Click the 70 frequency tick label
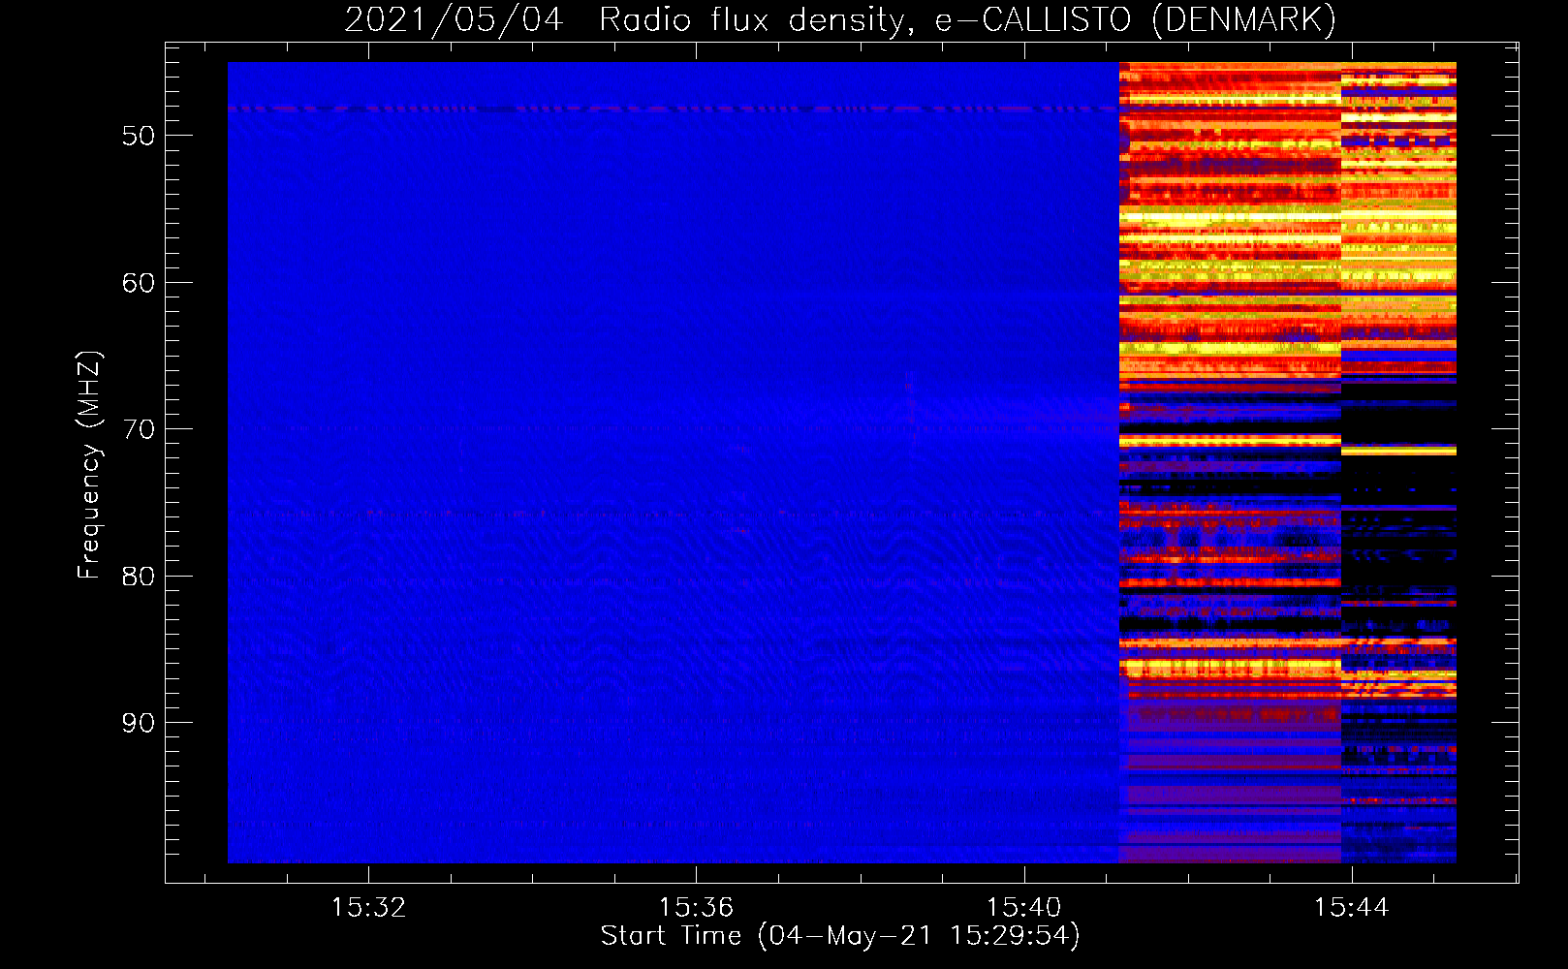Viewport: 1568px width, 969px height. [139, 429]
